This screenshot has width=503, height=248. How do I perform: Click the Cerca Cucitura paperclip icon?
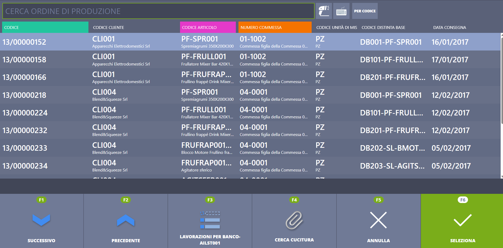(x=294, y=220)
